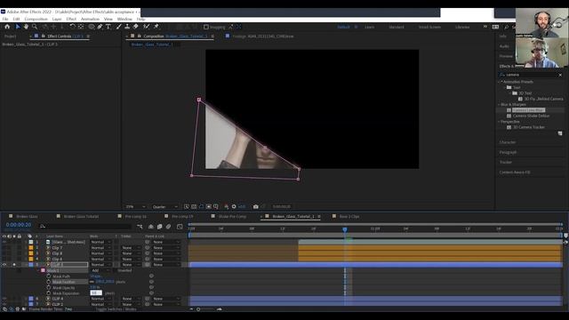569x320 pixels.
Task: Search help magnifier icon at top right
Action: point(507,27)
